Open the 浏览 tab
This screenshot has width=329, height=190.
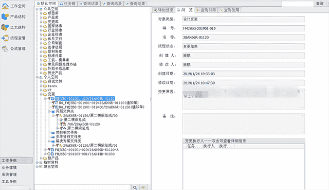(185, 10)
